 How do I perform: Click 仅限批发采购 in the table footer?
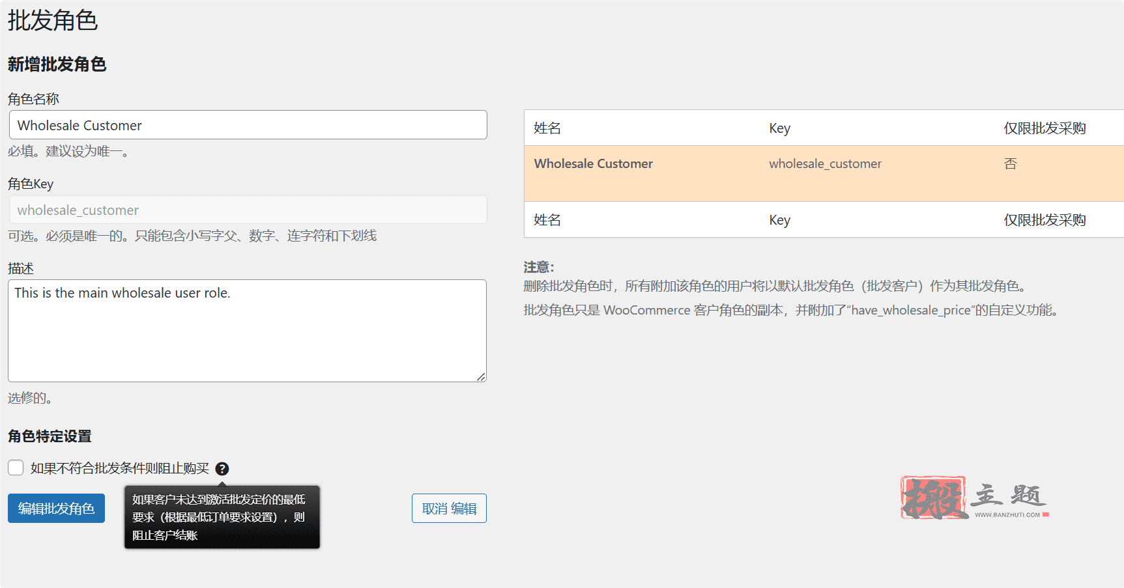coord(1045,220)
